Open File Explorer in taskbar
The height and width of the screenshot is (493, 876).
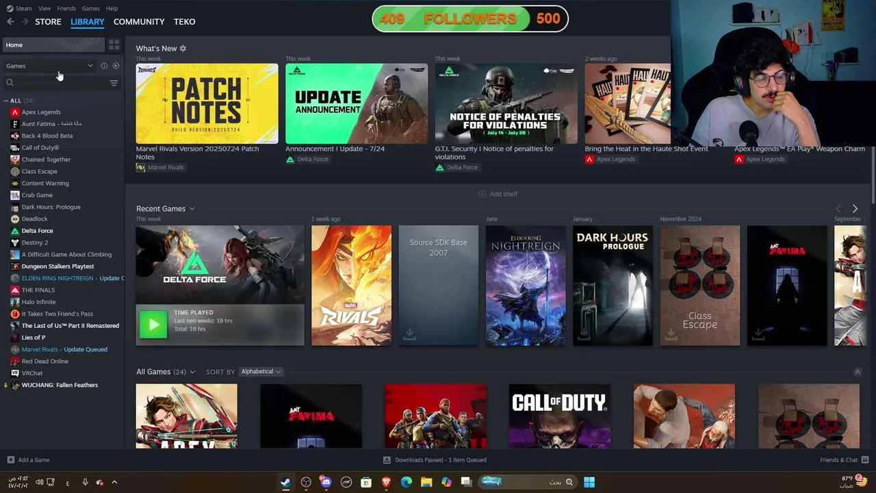point(426,482)
